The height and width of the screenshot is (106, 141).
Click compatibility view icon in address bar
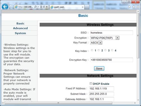(41, 7)
